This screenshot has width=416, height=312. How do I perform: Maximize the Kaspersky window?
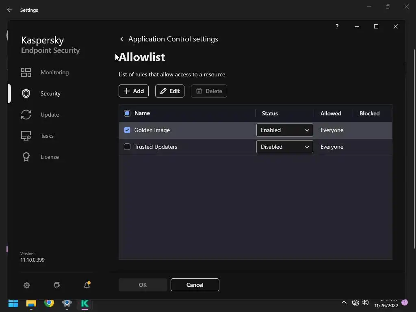click(x=376, y=26)
